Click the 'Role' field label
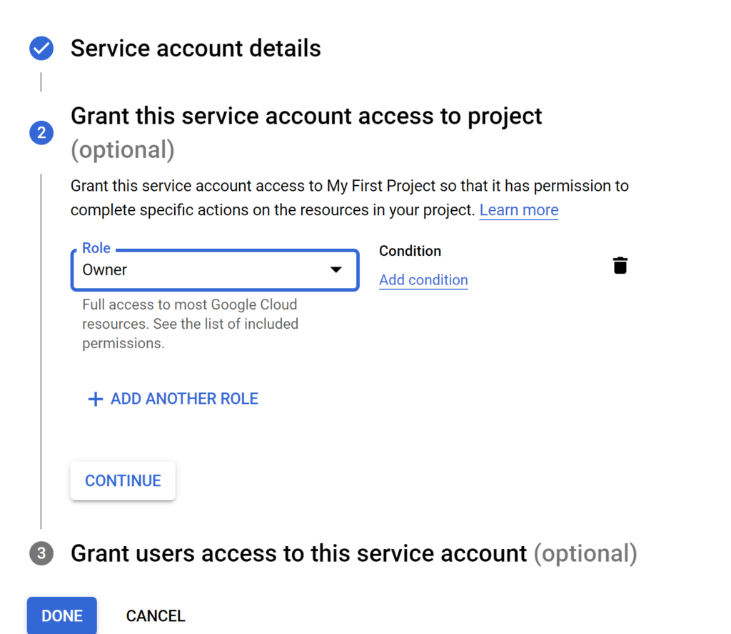This screenshot has height=634, width=731. tap(96, 248)
